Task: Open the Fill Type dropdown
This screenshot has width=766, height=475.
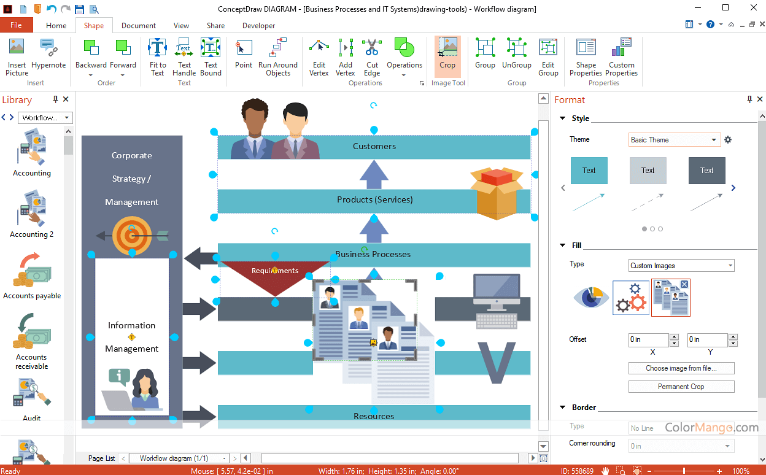Action: [x=681, y=265]
